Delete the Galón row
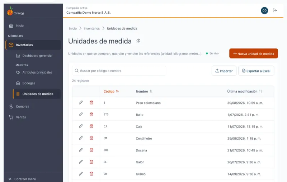 (x=91, y=162)
